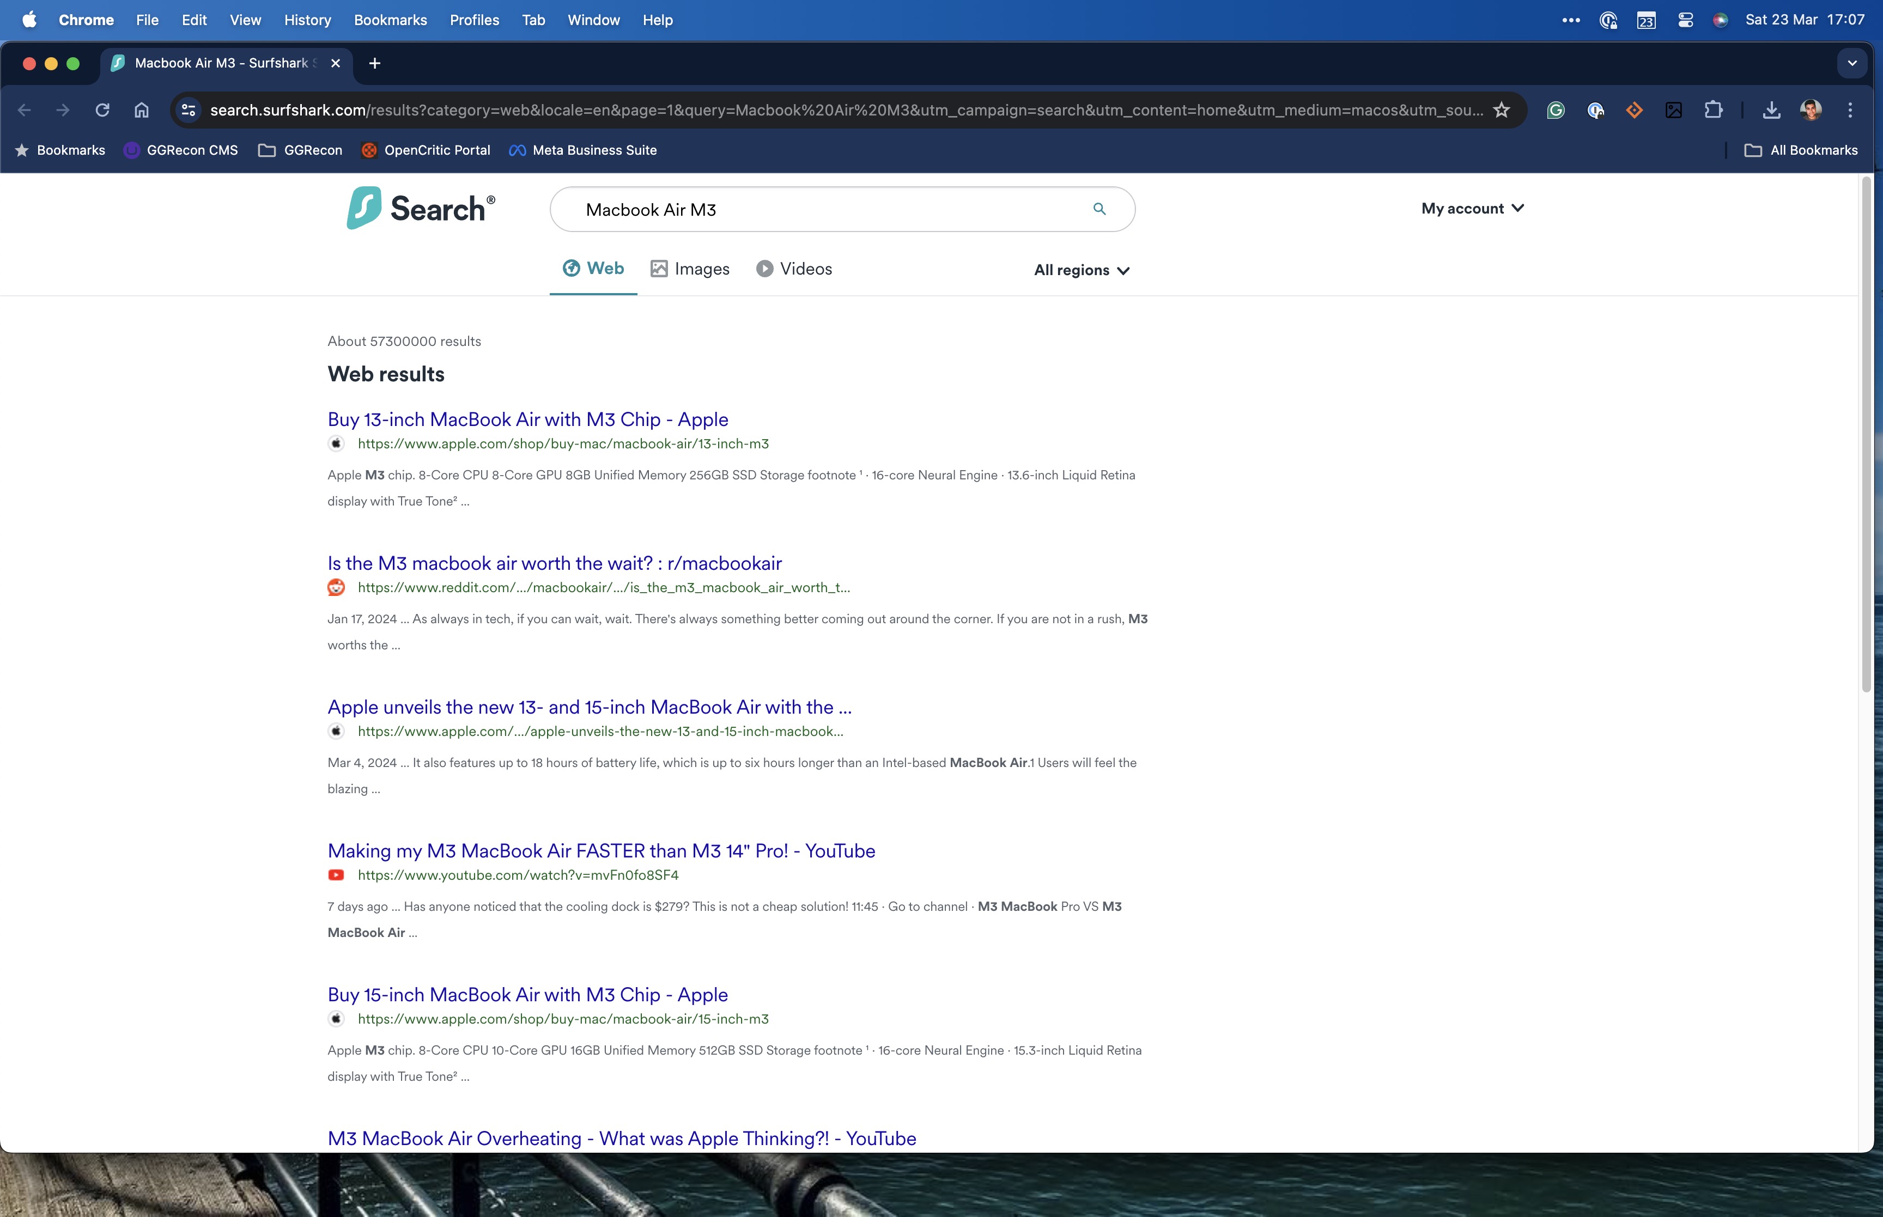The image size is (1883, 1217).
Task: Open the Chrome Extensions puzzle menu
Action: click(1713, 110)
